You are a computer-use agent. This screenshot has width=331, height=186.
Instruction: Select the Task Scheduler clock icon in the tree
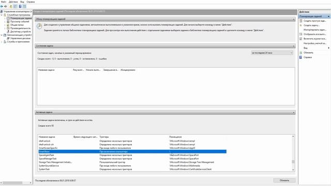(8, 19)
